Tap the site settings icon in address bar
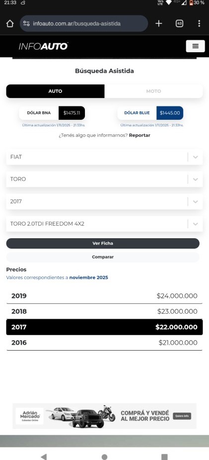The image size is (209, 460). pos(26,23)
